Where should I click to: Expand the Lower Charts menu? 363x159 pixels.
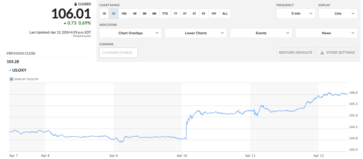pos(196,33)
